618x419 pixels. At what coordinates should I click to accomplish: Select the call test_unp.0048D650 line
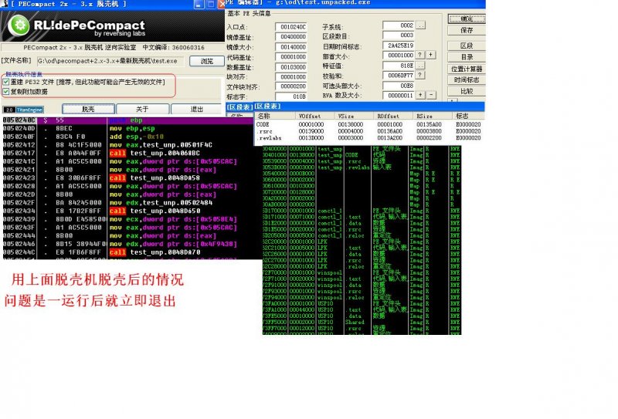(132, 211)
